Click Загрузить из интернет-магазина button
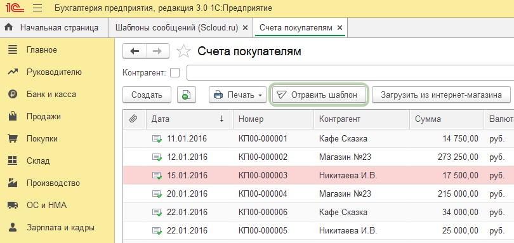514x243 pixels. (441, 95)
